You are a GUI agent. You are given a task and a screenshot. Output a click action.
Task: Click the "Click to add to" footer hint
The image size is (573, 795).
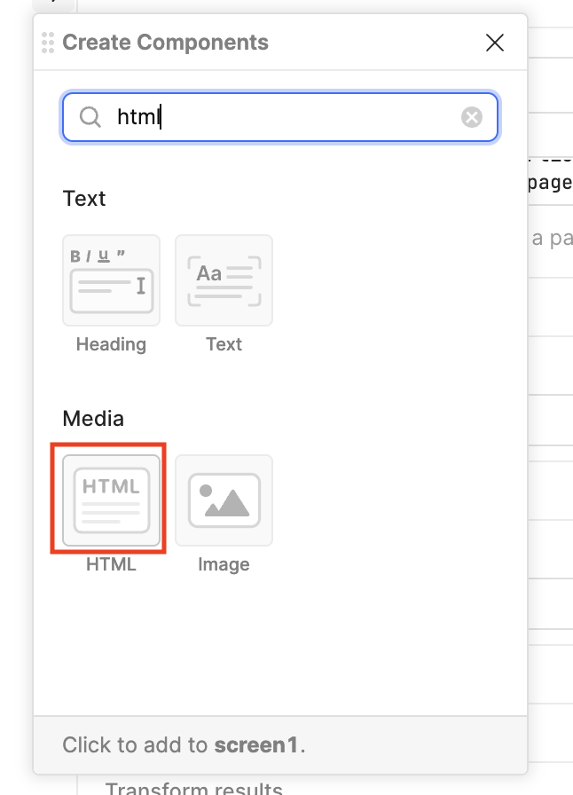136,744
